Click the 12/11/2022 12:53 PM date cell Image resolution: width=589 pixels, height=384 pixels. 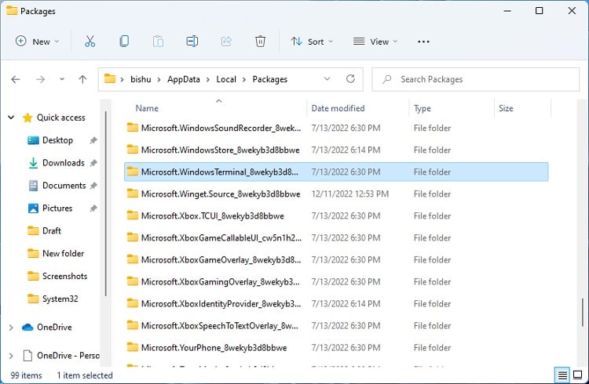click(x=350, y=194)
